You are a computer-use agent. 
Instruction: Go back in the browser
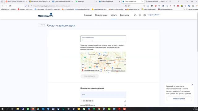[2, 6]
